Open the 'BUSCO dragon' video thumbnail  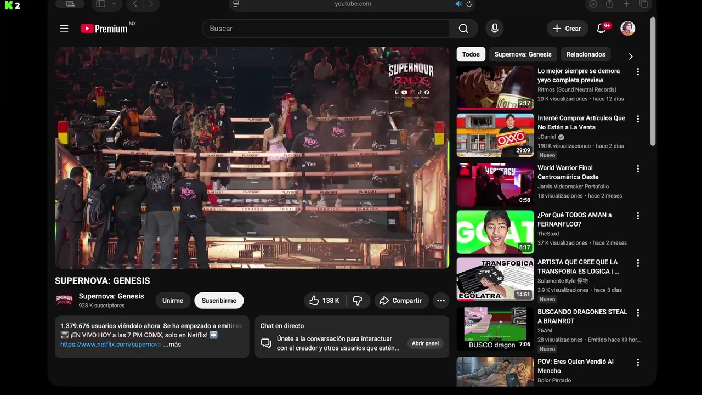tap(495, 329)
